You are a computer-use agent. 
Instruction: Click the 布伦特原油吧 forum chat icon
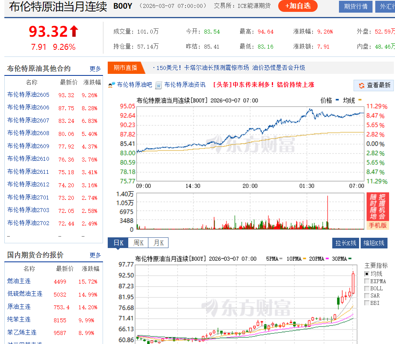point(112,85)
